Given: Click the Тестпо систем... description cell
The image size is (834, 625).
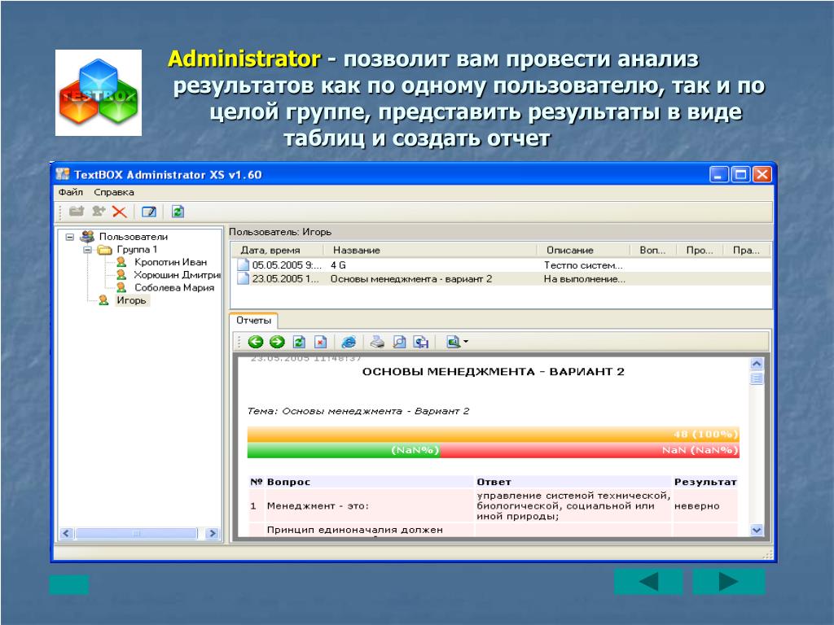Looking at the screenshot, I should coord(583,265).
